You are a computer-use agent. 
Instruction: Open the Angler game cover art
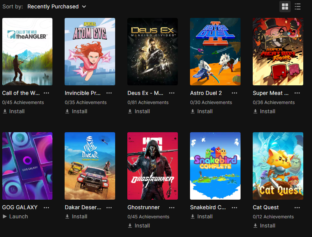pyautogui.click(x=27, y=52)
